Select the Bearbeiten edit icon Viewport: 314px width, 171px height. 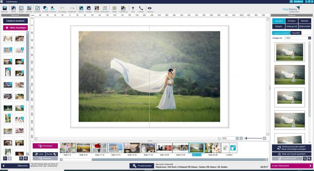(x=38, y=8)
